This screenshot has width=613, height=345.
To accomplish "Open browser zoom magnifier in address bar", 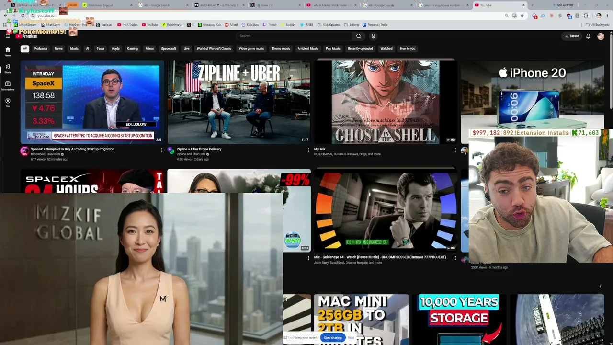I will 507,15.
